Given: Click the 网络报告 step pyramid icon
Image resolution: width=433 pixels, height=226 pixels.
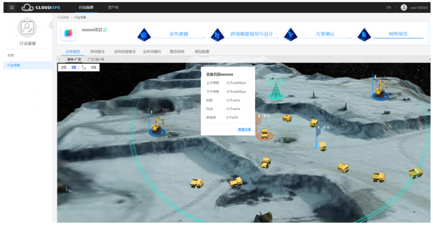Looking at the screenshot, I should [x=364, y=35].
